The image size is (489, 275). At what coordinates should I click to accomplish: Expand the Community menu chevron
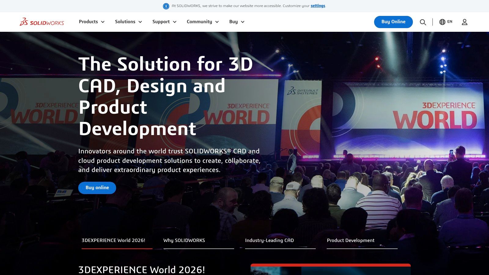(217, 22)
